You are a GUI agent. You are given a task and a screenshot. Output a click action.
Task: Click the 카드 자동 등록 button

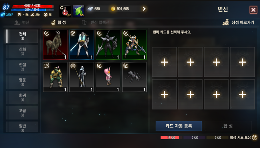pyautogui.click(x=179, y=126)
